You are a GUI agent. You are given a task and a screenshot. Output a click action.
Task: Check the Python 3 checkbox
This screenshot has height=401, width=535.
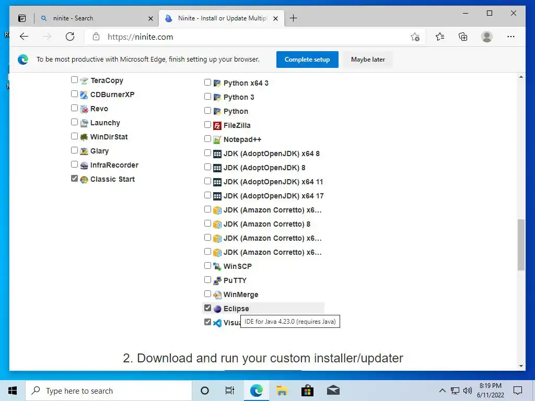pyautogui.click(x=207, y=97)
